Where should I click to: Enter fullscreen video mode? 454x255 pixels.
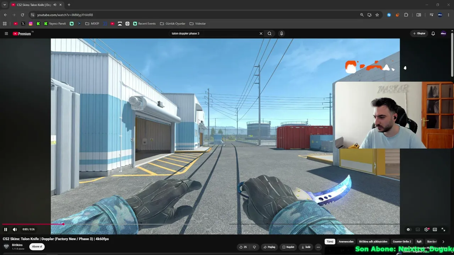click(443, 229)
